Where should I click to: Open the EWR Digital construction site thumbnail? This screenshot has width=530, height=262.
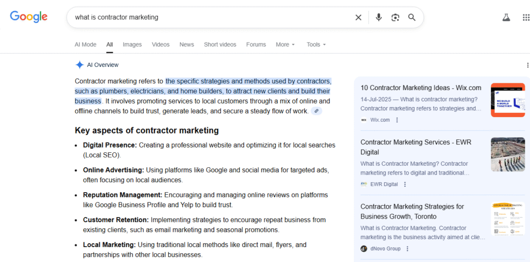coord(508,154)
